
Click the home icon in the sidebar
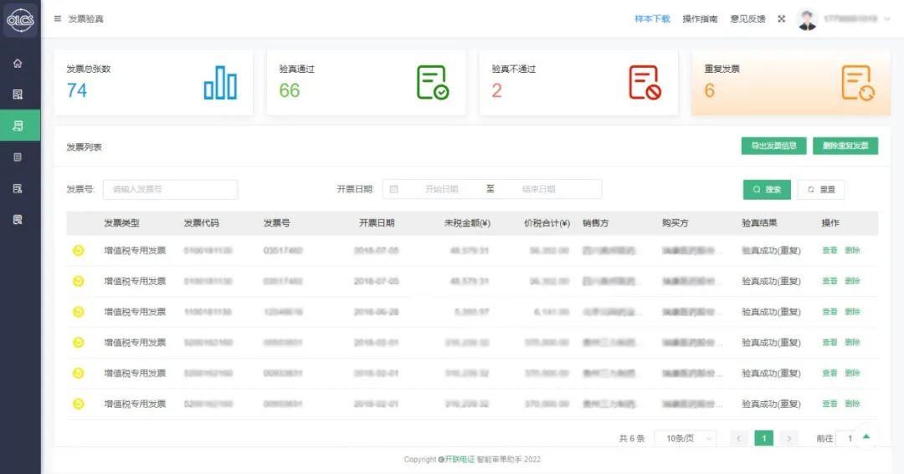[x=18, y=64]
